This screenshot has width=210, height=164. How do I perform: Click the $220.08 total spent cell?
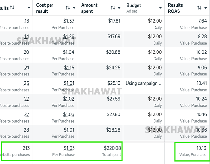(x=112, y=148)
